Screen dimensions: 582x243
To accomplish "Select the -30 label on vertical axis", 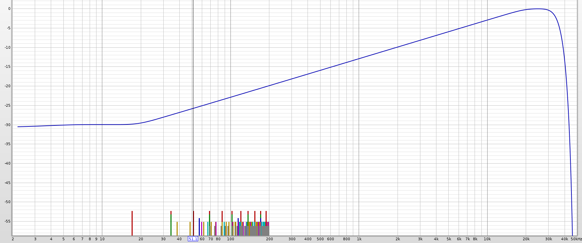I will coord(8,125).
